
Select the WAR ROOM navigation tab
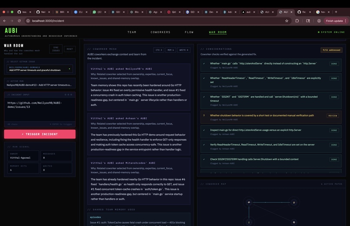(x=218, y=32)
